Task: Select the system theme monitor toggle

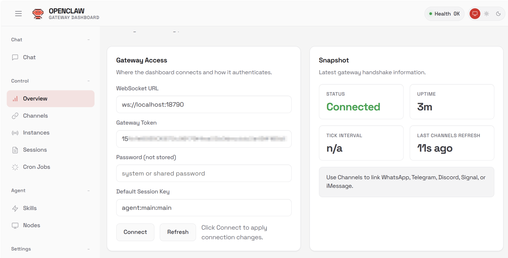Action: click(475, 14)
